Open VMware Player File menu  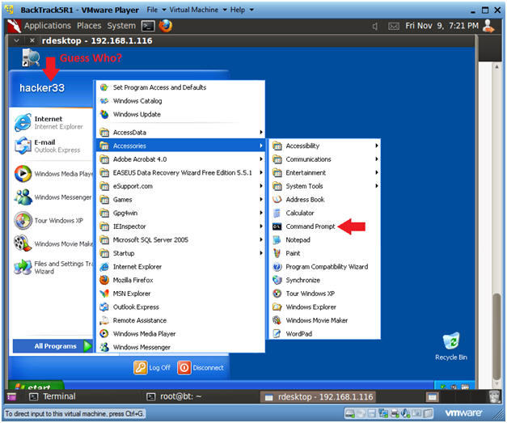pos(156,10)
